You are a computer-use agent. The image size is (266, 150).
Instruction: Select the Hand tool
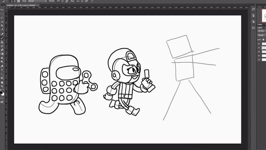(2, 82)
